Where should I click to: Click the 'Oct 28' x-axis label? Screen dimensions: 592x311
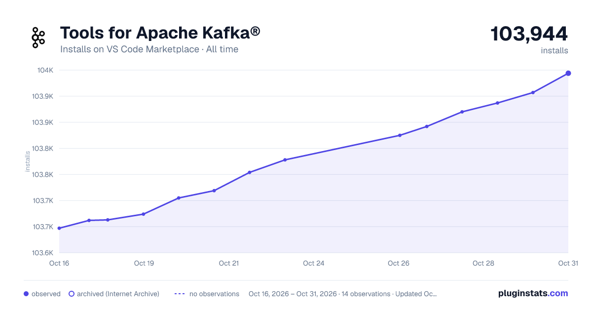483,263
